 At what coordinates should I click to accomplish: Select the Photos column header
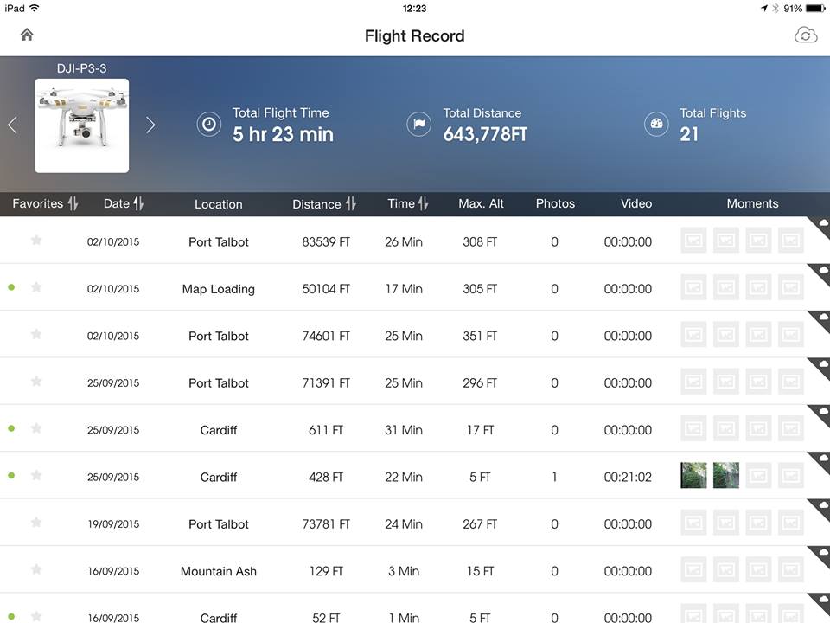tap(555, 203)
